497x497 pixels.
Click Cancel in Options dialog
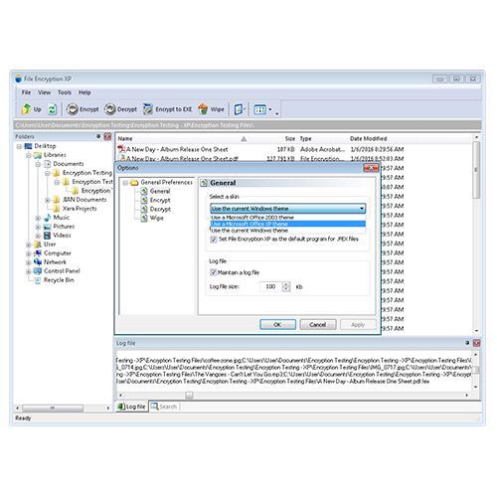[318, 325]
